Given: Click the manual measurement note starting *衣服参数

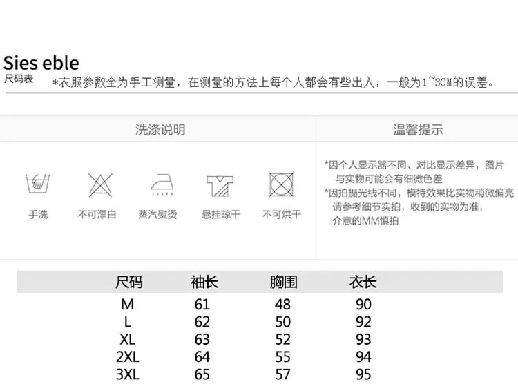Looking at the screenshot, I should pyautogui.click(x=274, y=82).
